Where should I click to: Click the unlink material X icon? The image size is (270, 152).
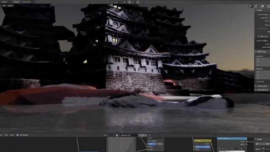[x=146, y=135]
